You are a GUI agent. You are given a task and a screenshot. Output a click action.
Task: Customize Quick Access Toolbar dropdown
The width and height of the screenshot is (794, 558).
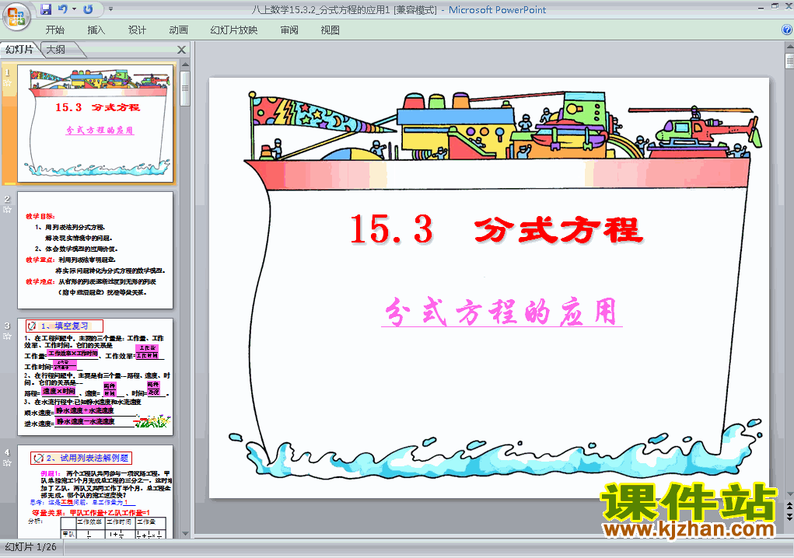tap(111, 9)
